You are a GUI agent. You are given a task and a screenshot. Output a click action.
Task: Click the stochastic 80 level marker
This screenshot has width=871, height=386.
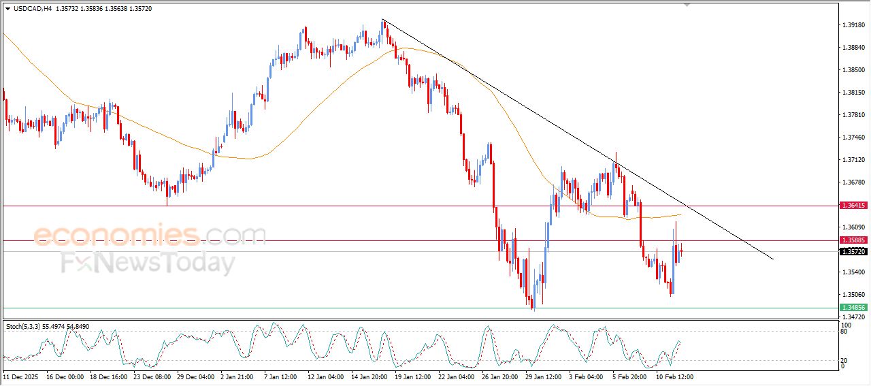843,332
